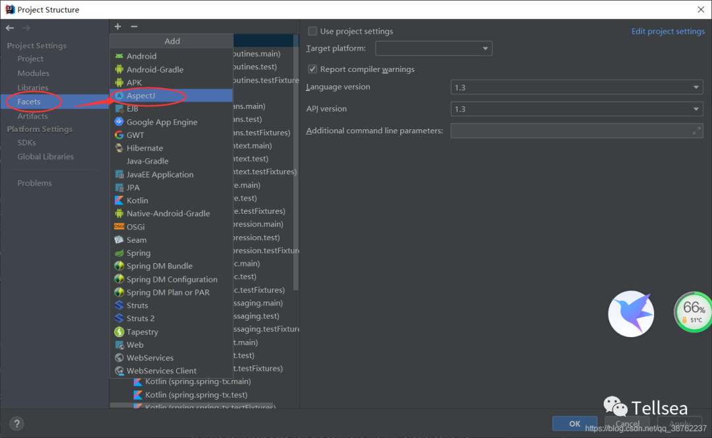Click the help question mark icon

(16, 423)
